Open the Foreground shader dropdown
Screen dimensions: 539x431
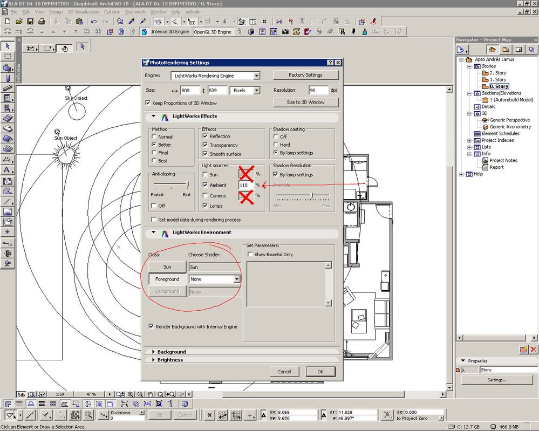coord(236,279)
